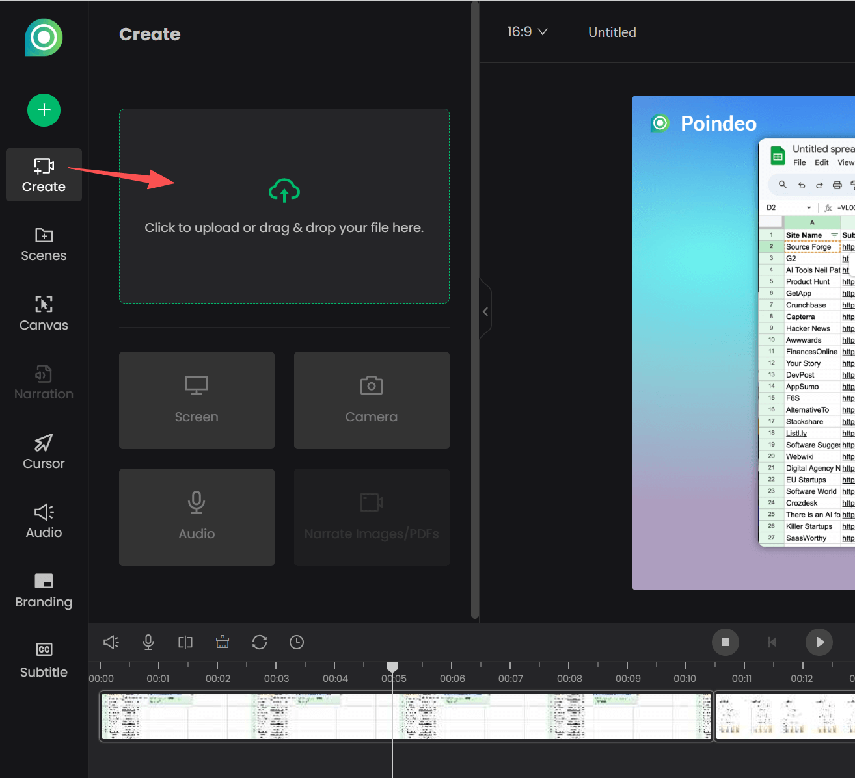Screen dimensions: 855x778
Task: Open the clip duration clock control
Action: (296, 642)
